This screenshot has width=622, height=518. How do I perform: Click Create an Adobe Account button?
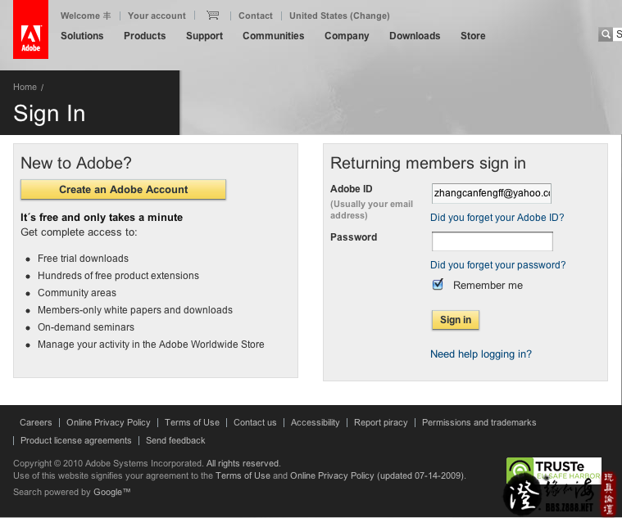pos(124,189)
